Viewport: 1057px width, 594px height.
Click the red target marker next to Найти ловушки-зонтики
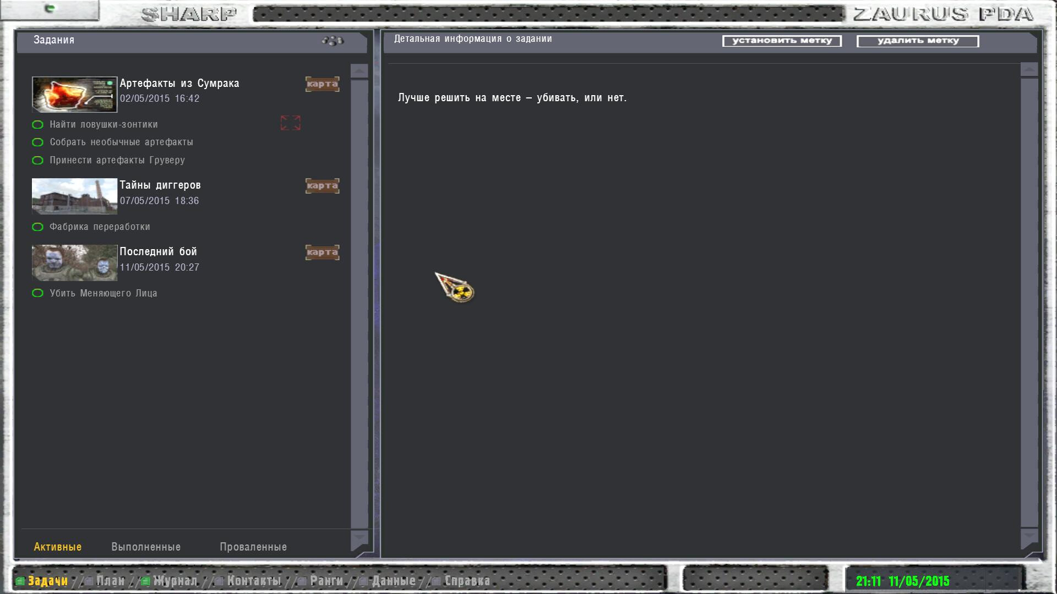pos(290,123)
